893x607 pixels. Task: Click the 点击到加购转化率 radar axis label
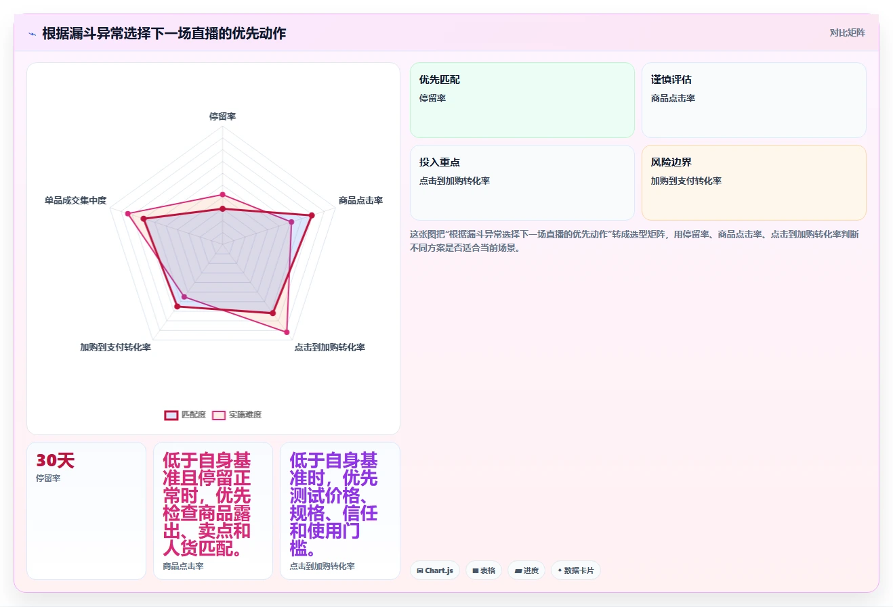[329, 347]
